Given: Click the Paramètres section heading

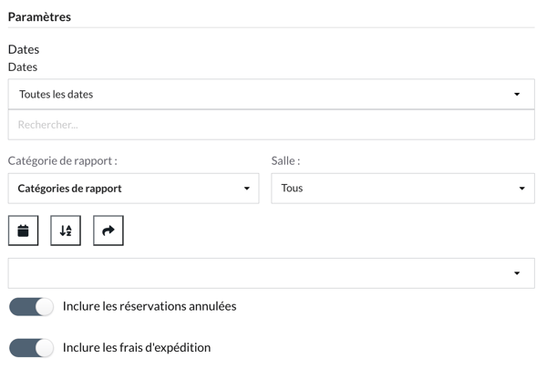Looking at the screenshot, I should (x=39, y=17).
